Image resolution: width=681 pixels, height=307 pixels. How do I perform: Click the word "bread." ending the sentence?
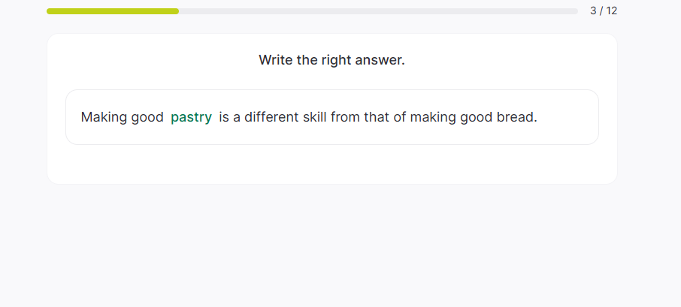517,117
